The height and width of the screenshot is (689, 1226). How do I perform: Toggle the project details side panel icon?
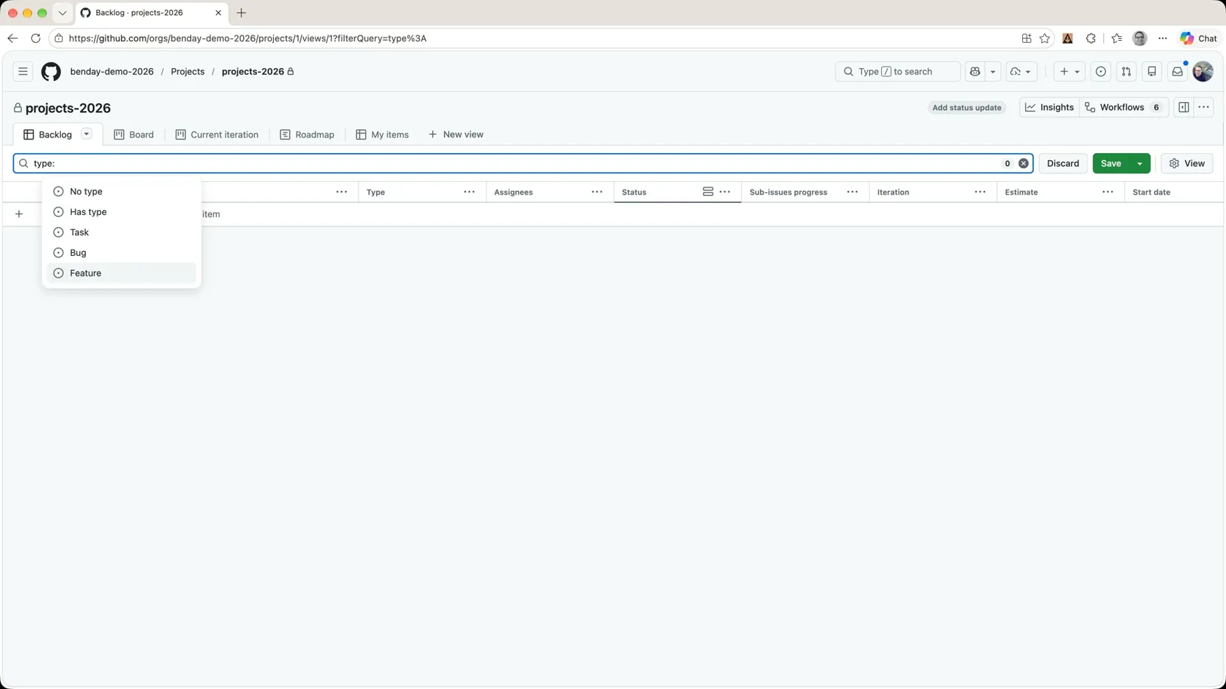1184,108
